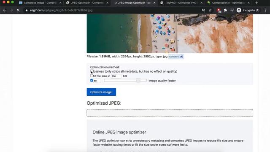
Task: Open a new browser tab with plus
Action: coord(256,3)
